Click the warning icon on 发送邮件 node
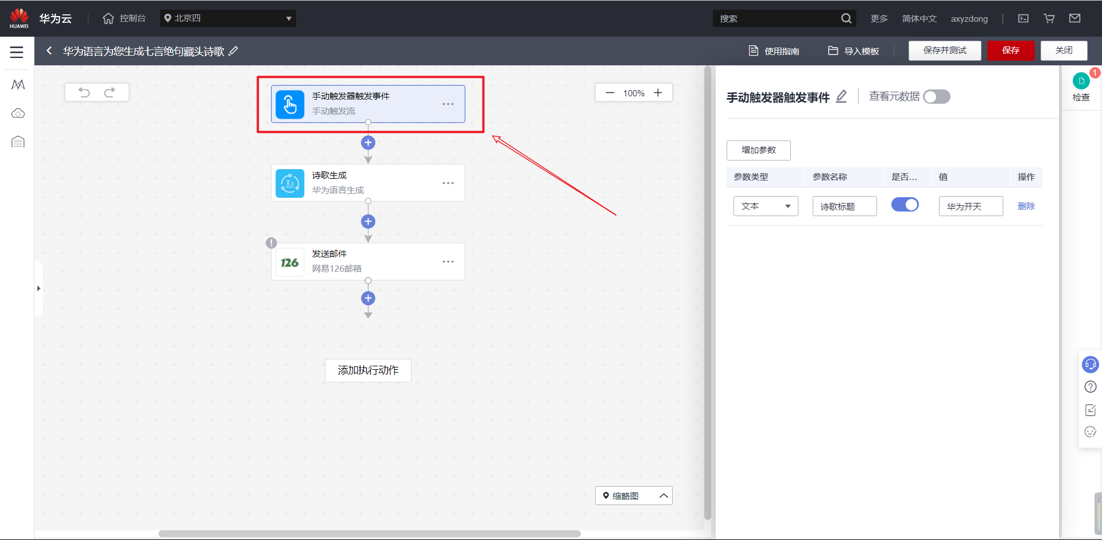Screen dimensions: 1102x540 point(271,243)
